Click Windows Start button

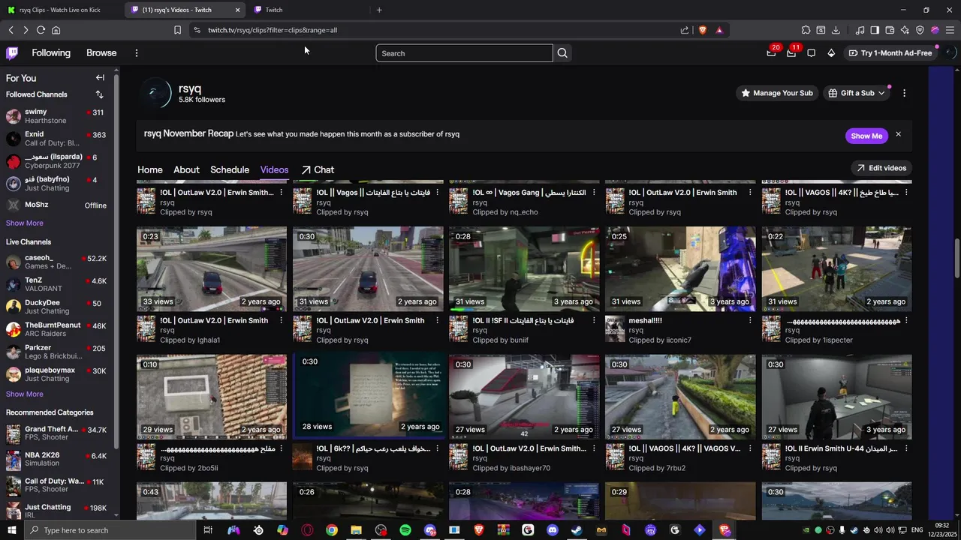click(x=12, y=530)
